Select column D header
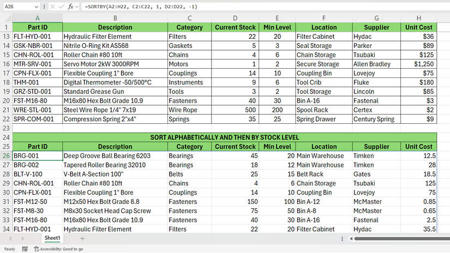Image resolution: width=450 pixels, height=253 pixels. (235, 17)
